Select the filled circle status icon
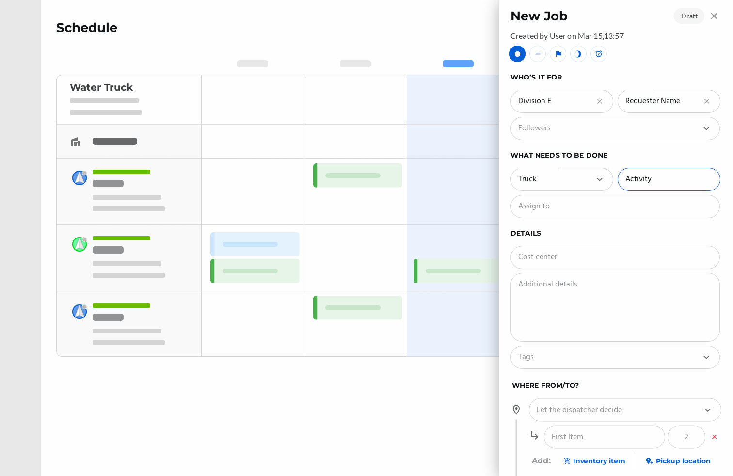This screenshot has height=476, width=733. point(517,54)
